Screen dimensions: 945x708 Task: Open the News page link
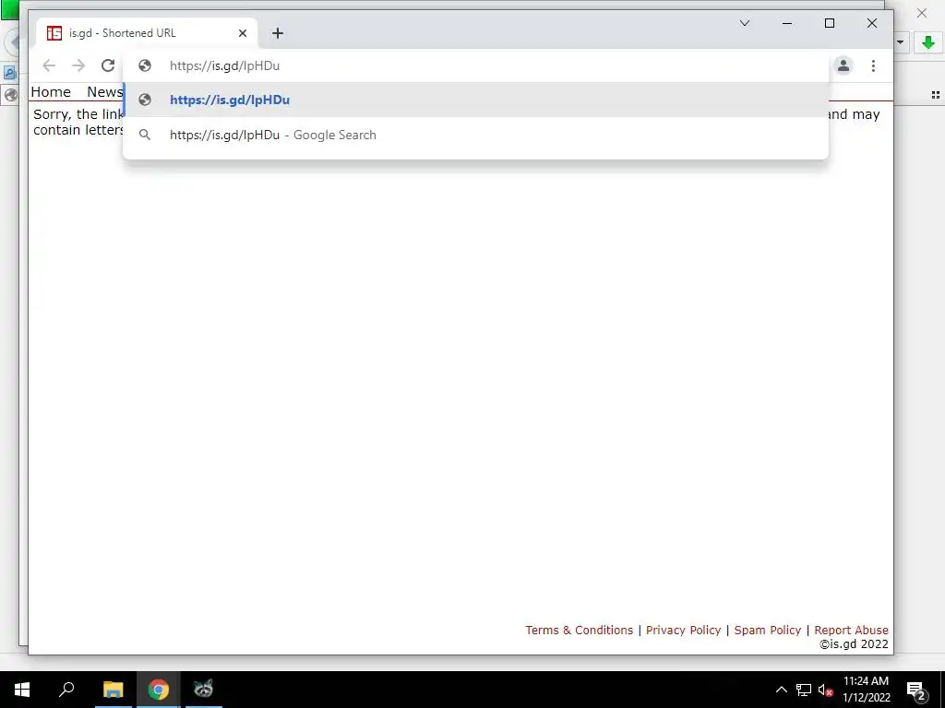(105, 92)
